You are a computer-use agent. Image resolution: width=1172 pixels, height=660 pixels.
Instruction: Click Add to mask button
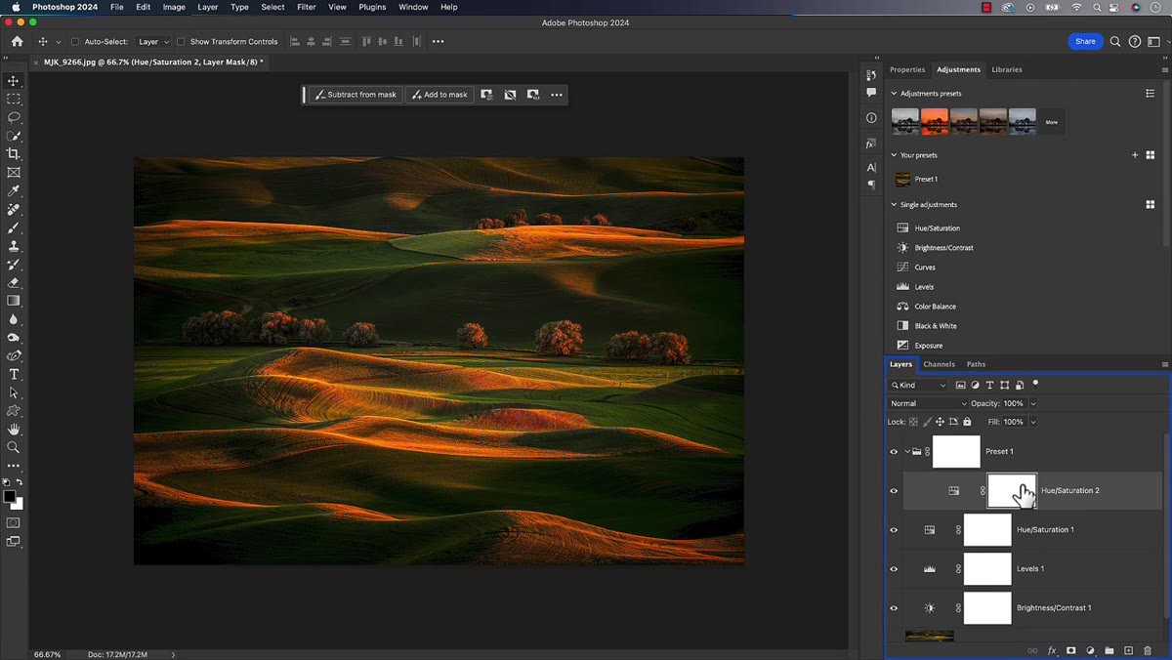(439, 95)
